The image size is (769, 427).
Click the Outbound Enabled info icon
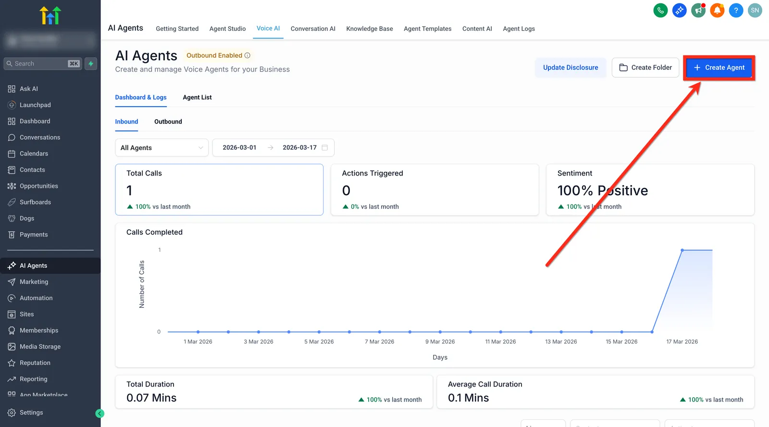[248, 55]
